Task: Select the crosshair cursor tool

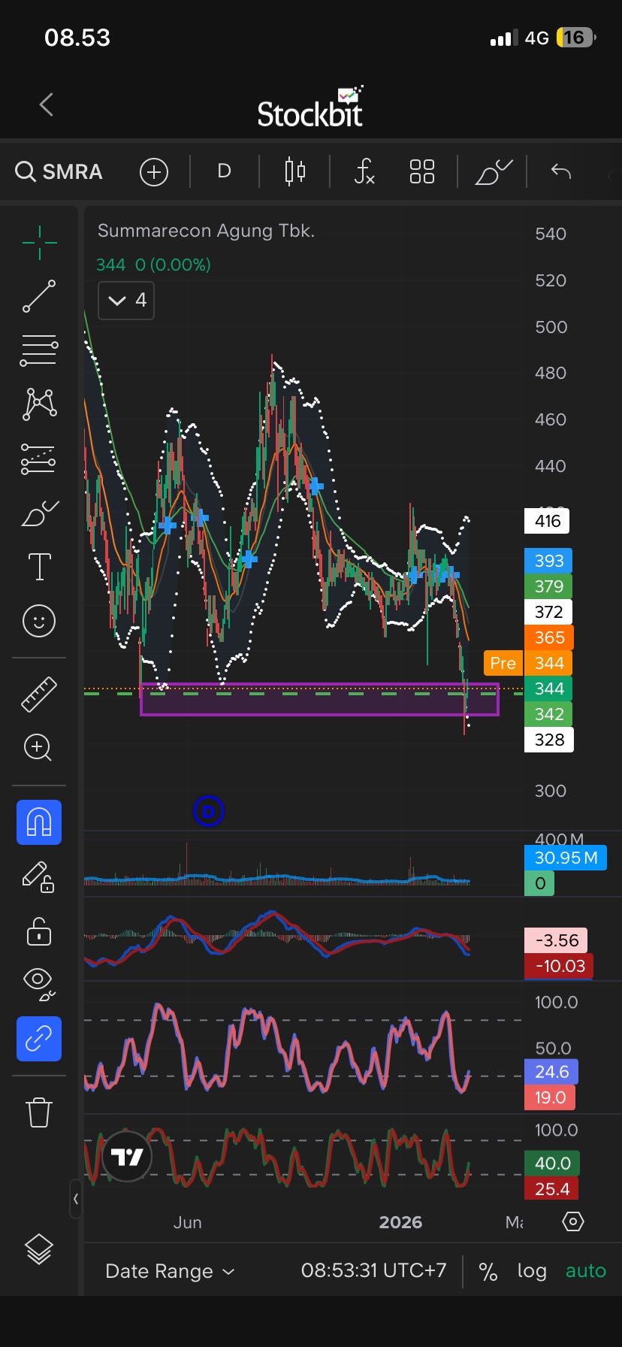Action: tap(39, 242)
